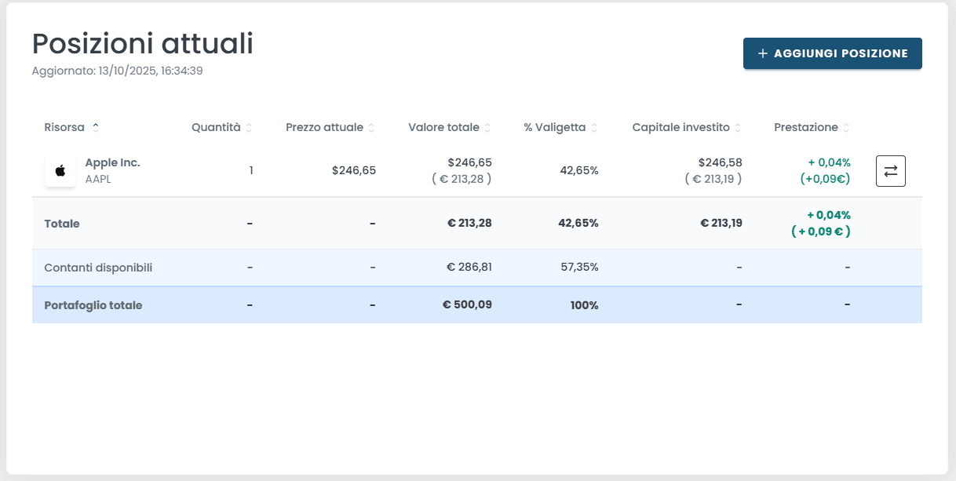This screenshot has height=481, width=956.
Task: Click the Prestazione sort arrows icon
Action: pos(846,128)
